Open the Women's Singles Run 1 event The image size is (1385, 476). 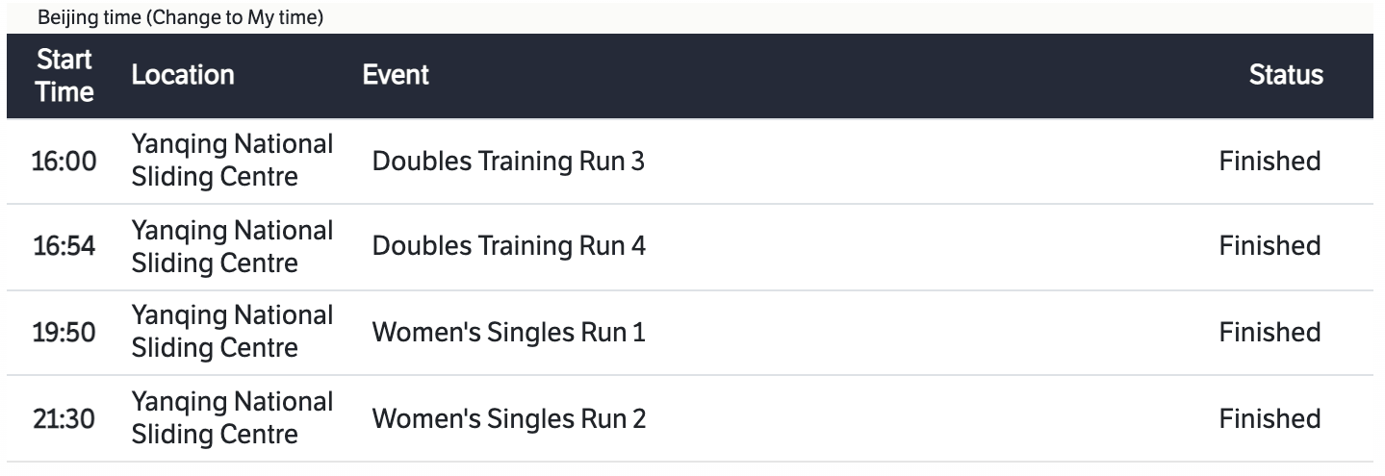[x=508, y=333]
